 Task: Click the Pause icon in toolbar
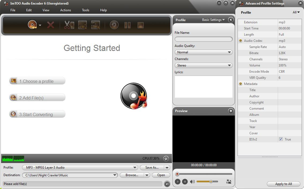[127, 25]
